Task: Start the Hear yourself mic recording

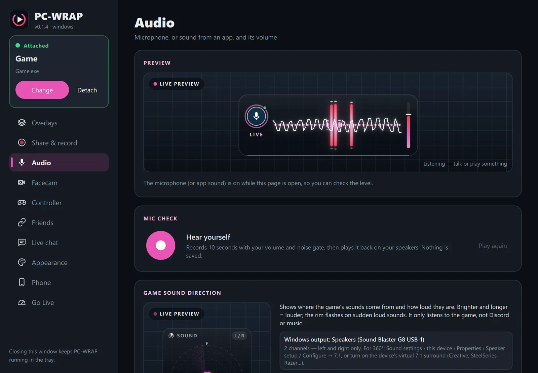Action: point(161,245)
